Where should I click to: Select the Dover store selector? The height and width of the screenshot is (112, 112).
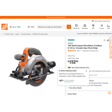(x=15, y=27)
